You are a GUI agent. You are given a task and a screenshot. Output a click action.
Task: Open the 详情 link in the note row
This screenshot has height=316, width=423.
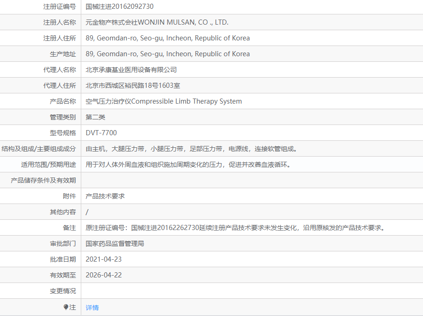click(92, 307)
